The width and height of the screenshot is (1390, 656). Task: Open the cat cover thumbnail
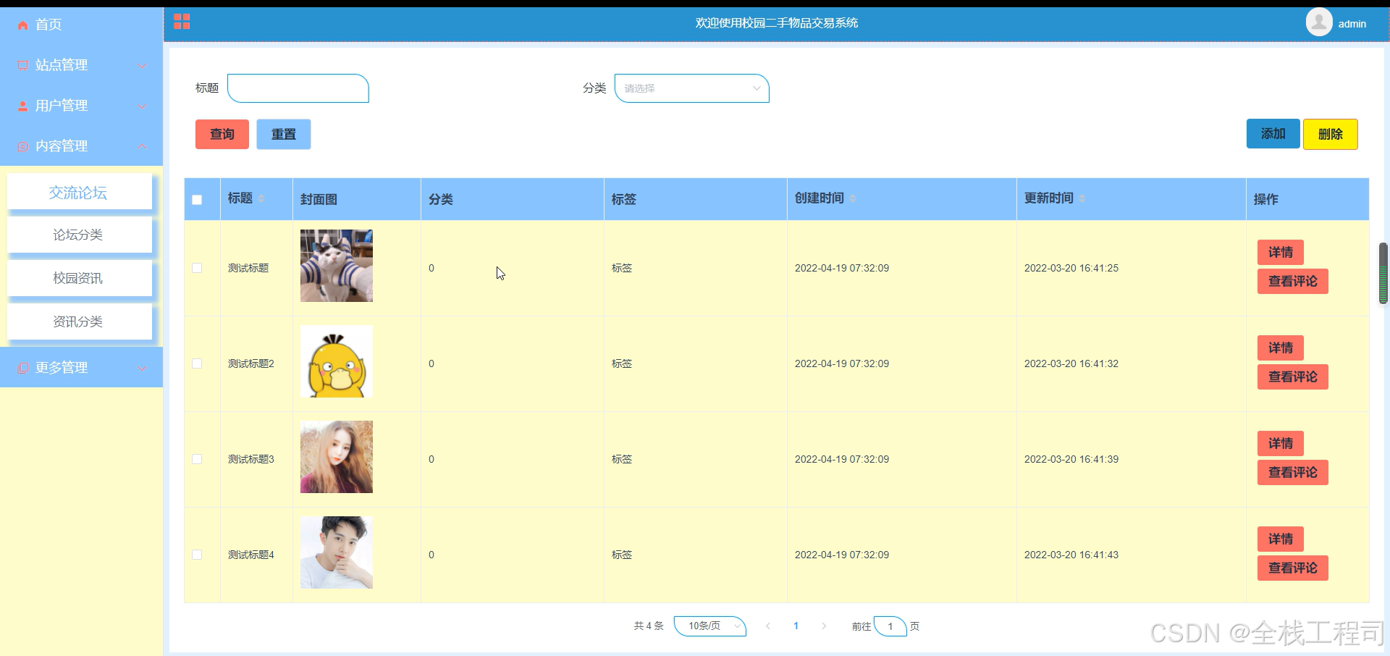pyautogui.click(x=337, y=266)
